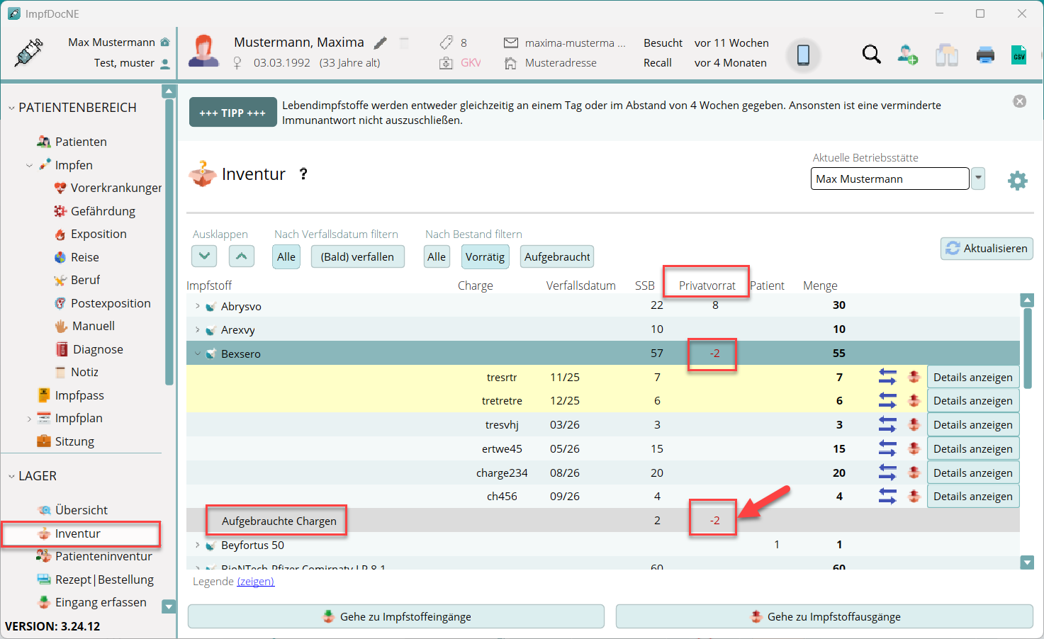Open Patienteninventur in the sidebar
This screenshot has width=1044, height=639.
[103, 556]
